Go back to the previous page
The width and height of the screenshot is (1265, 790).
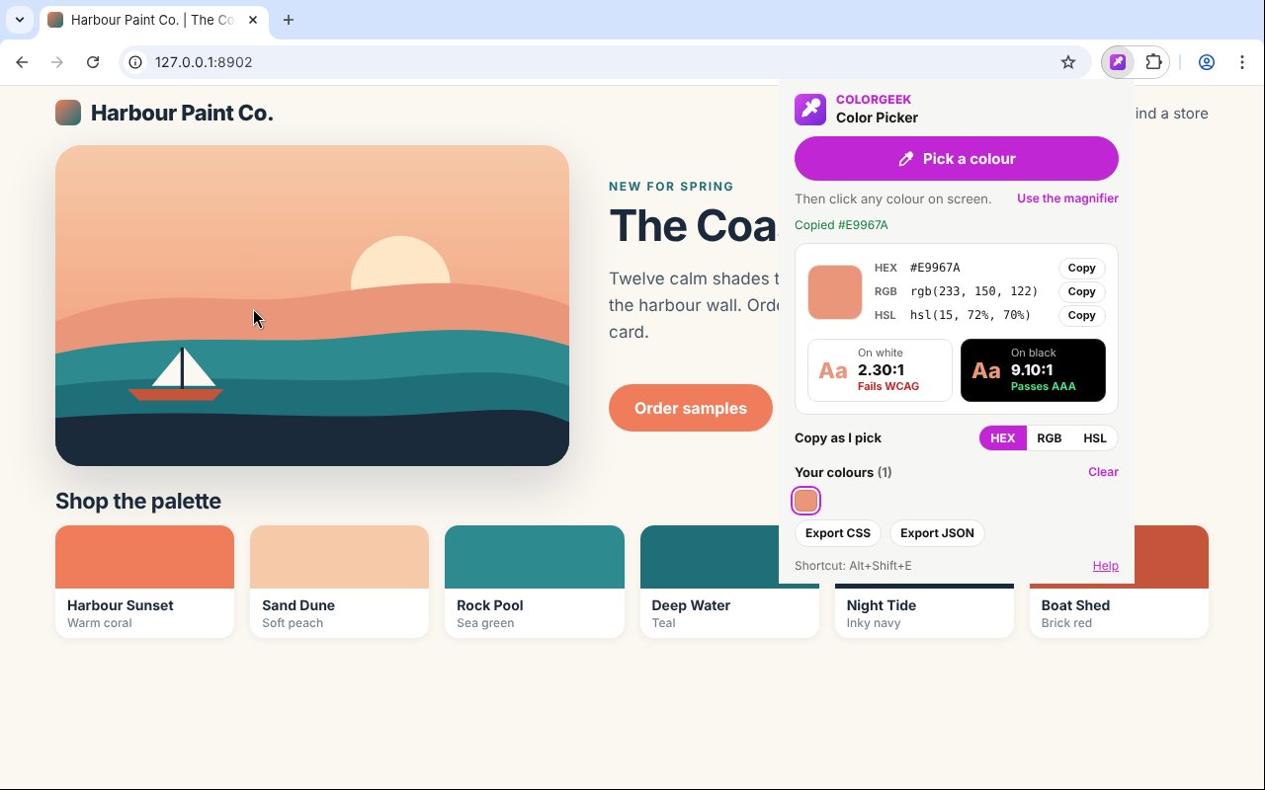tap(22, 62)
